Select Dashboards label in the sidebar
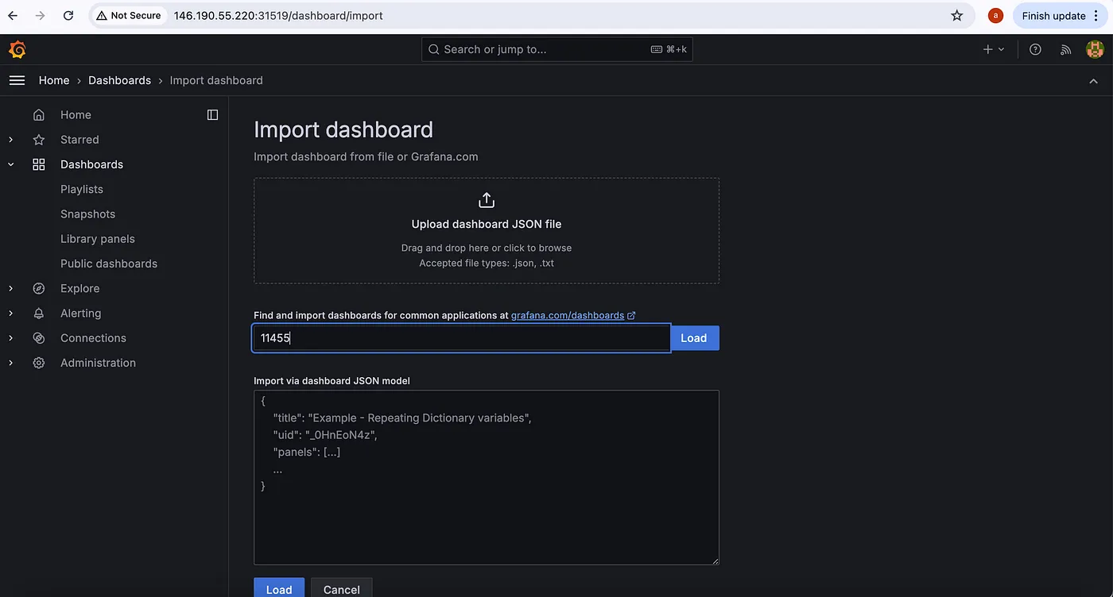1113x597 pixels. [x=91, y=164]
